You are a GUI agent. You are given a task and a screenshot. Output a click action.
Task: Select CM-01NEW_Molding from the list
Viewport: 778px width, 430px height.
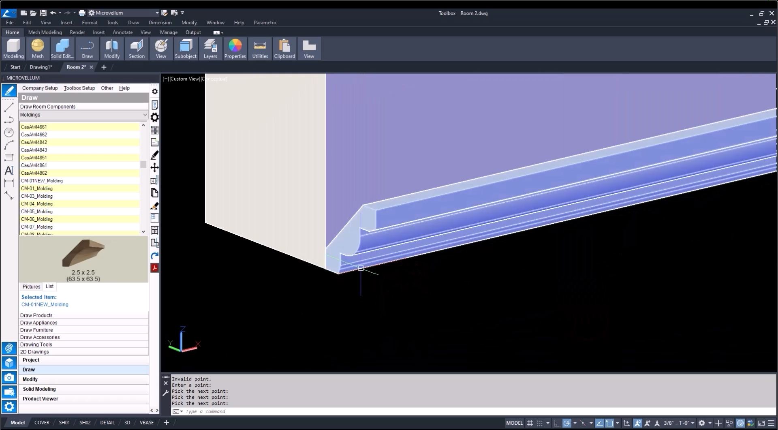click(x=42, y=181)
